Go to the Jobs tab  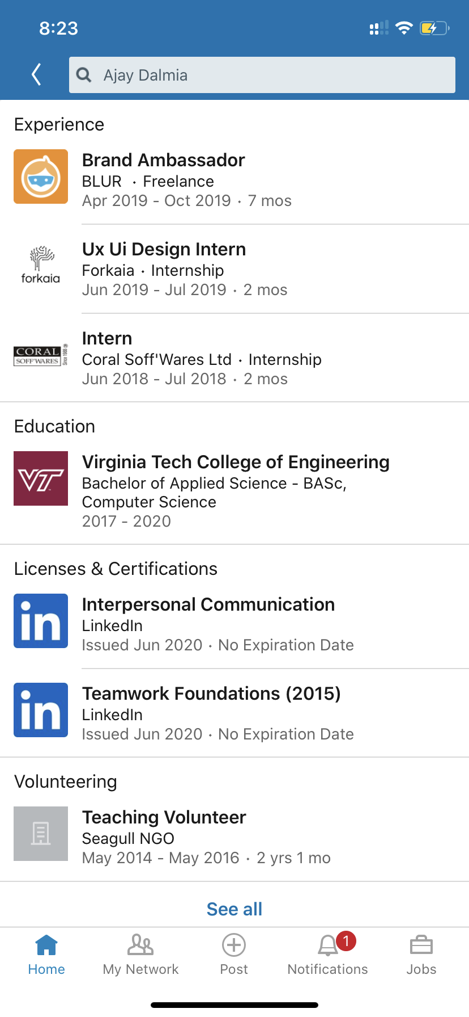(x=421, y=955)
